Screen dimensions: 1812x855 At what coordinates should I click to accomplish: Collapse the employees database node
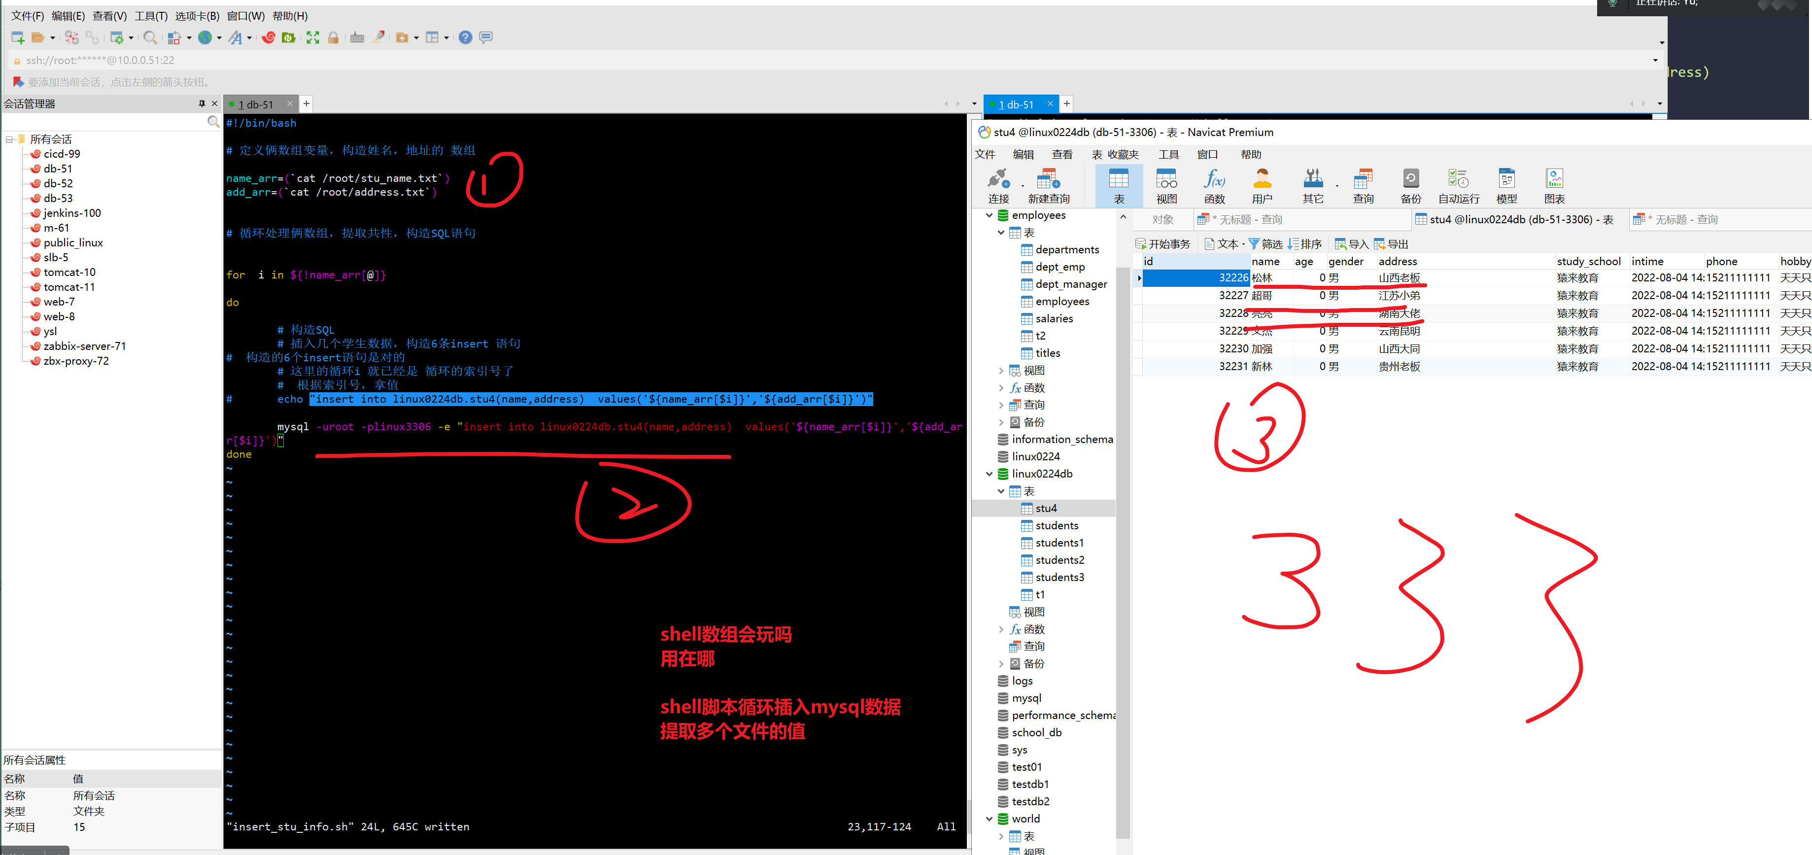[x=989, y=215]
